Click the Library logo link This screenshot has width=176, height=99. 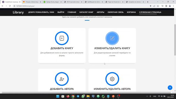click(18, 12)
